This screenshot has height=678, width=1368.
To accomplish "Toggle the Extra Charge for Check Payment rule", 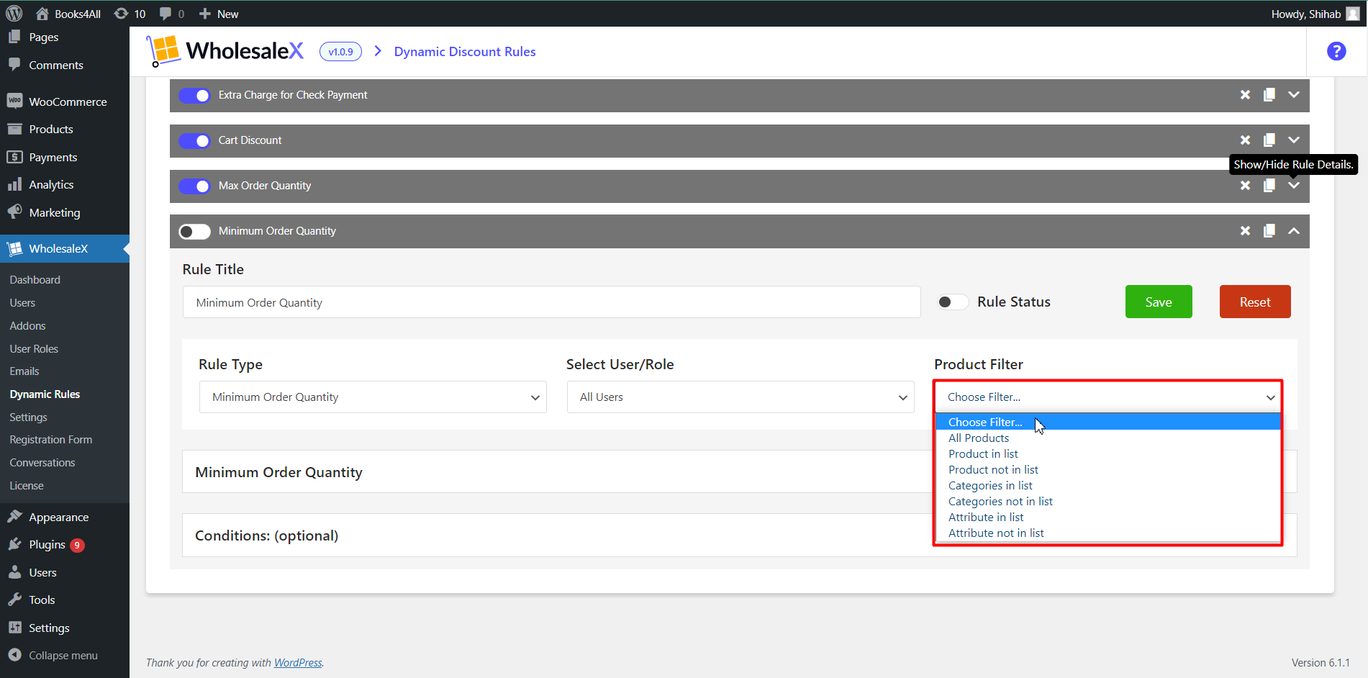I will pos(194,96).
